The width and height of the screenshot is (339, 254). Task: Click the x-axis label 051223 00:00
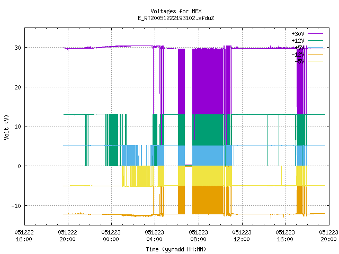coord(111,236)
